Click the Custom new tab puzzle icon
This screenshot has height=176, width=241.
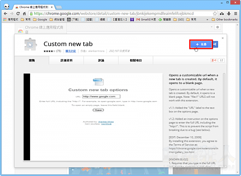[31, 45]
